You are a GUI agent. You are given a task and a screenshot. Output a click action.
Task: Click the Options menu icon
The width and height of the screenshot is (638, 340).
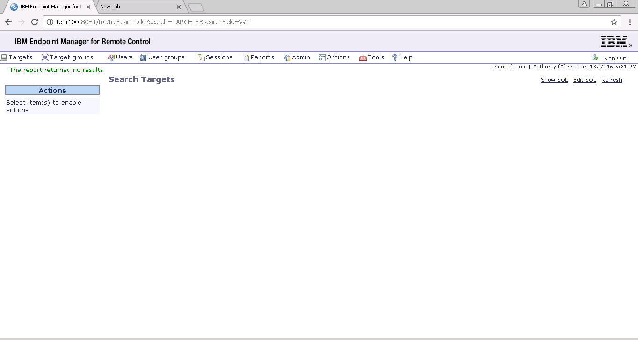tap(322, 57)
